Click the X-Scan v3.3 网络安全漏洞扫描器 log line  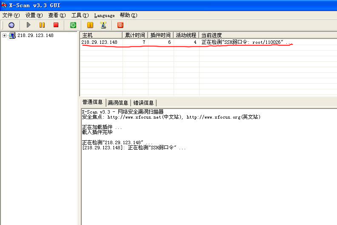pos(123,112)
